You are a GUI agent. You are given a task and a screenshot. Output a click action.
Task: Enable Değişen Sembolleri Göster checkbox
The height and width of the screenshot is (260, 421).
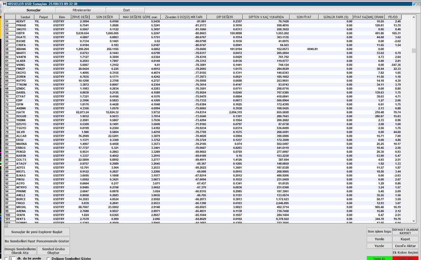48,259
